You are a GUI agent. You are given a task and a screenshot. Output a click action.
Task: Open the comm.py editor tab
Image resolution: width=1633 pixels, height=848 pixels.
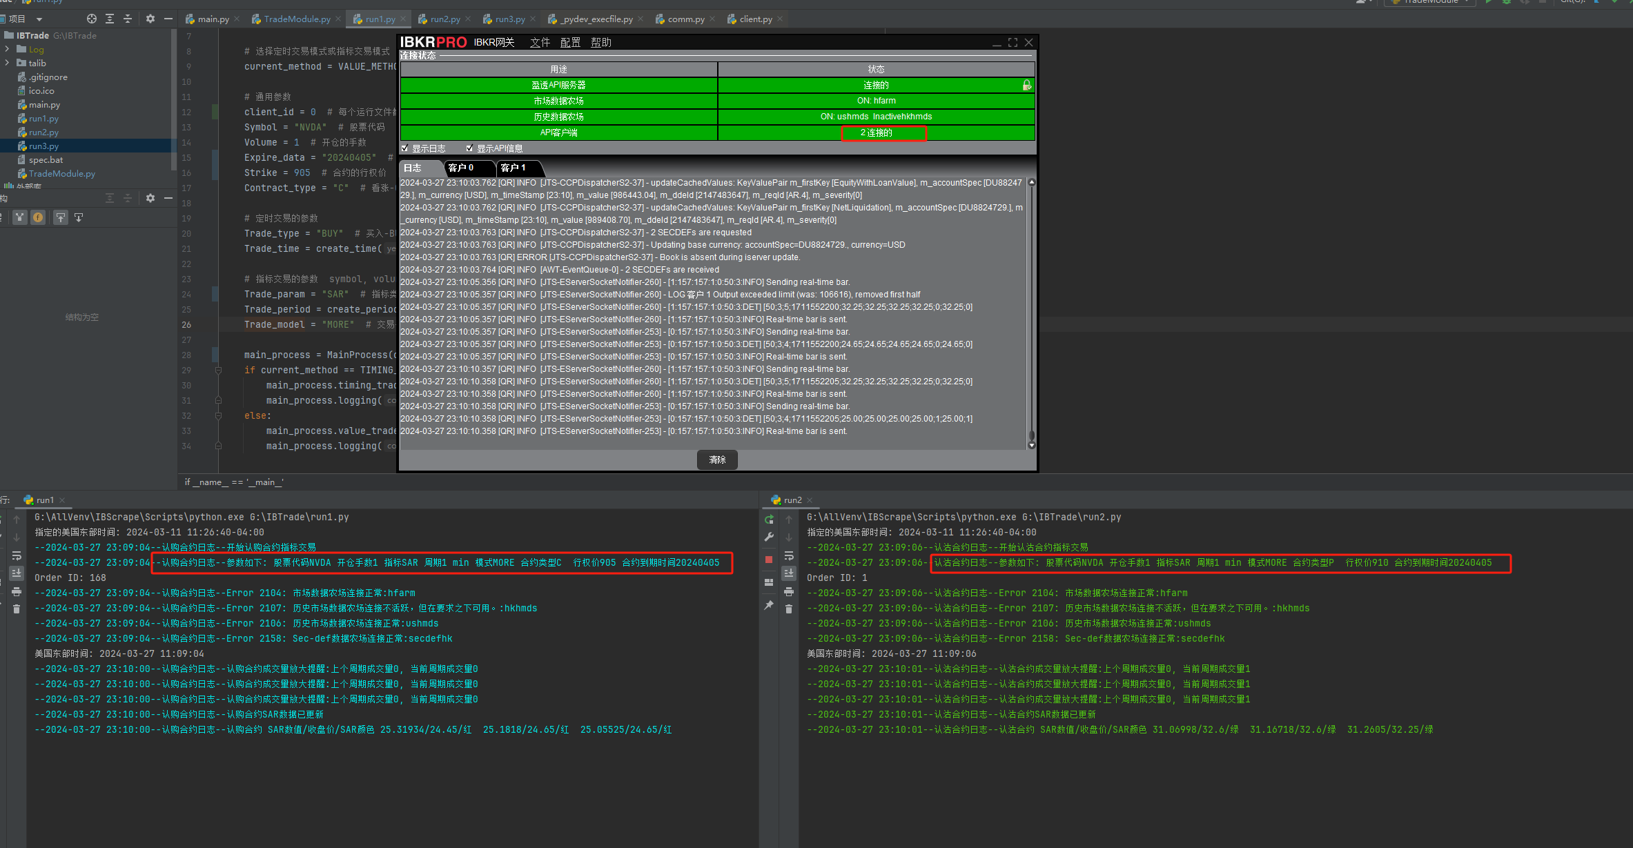click(x=686, y=19)
